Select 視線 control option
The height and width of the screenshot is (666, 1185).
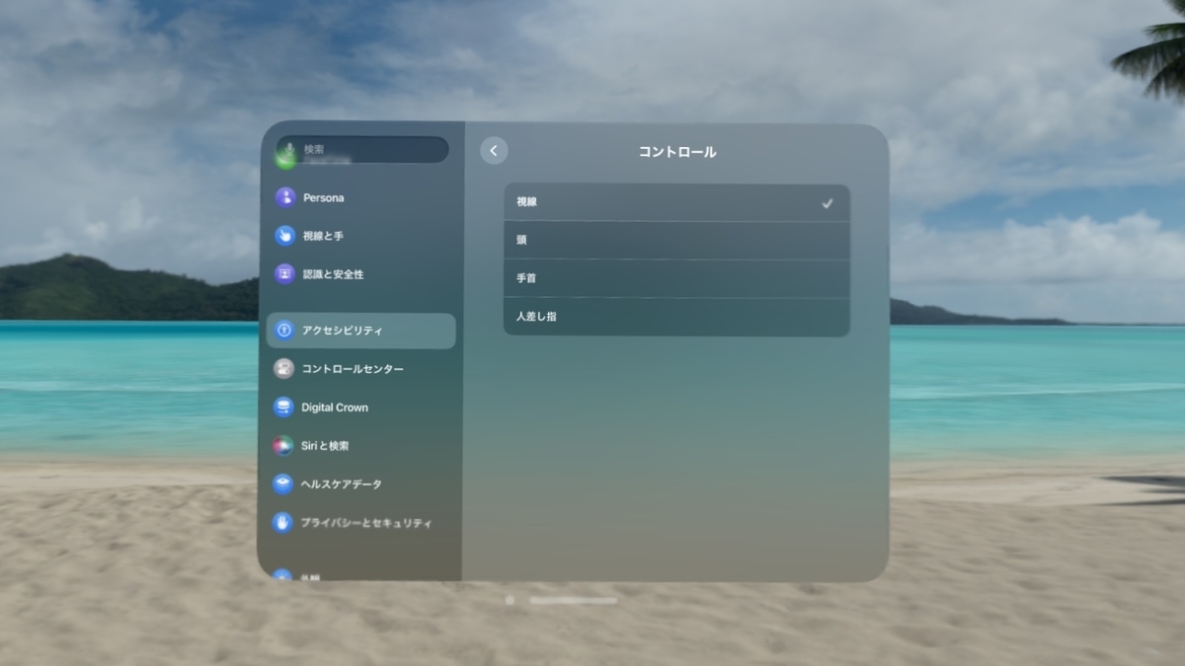[676, 202]
